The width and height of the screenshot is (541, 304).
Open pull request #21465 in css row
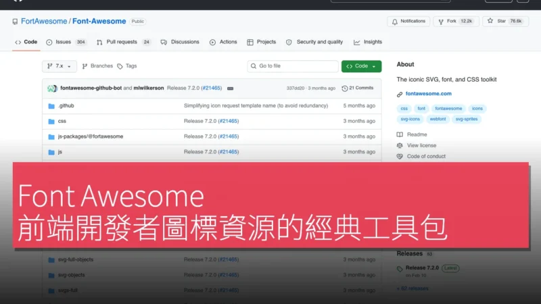point(229,122)
